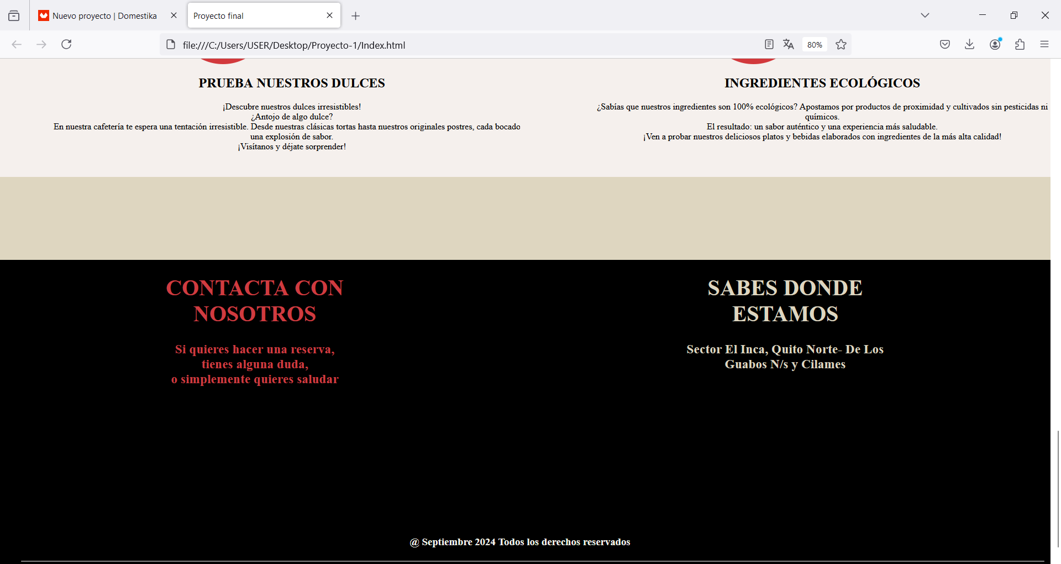Open the Firefox account icon
Viewport: 1061px width, 564px height.
[995, 44]
